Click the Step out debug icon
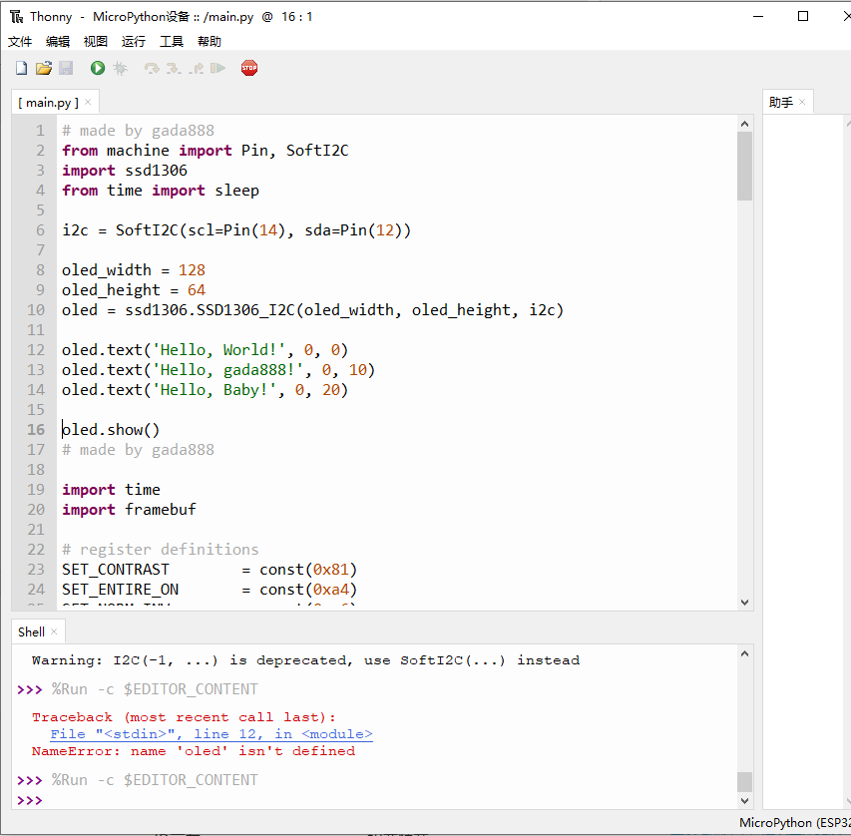 pyautogui.click(x=196, y=68)
